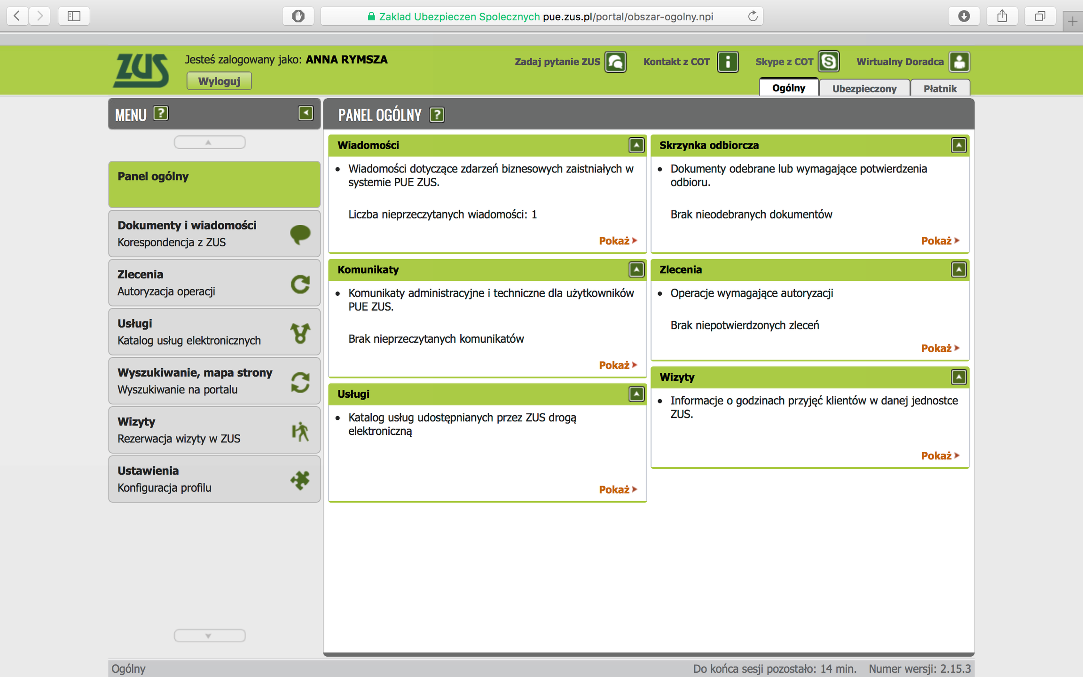The image size is (1083, 677).
Task: Toggle Safari sidebar button
Action: [x=74, y=16]
